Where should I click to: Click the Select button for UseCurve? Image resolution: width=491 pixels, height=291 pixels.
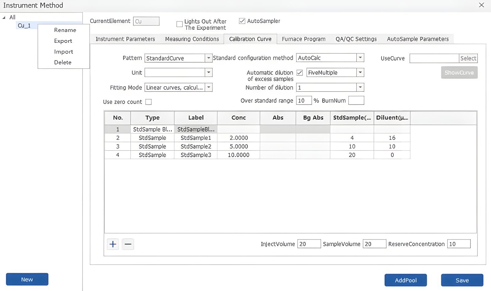tap(468, 58)
